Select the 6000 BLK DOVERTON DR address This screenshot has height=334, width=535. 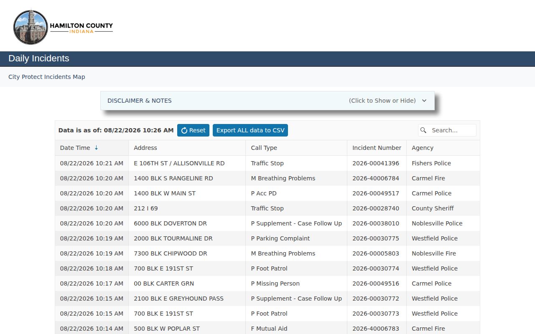(x=170, y=223)
